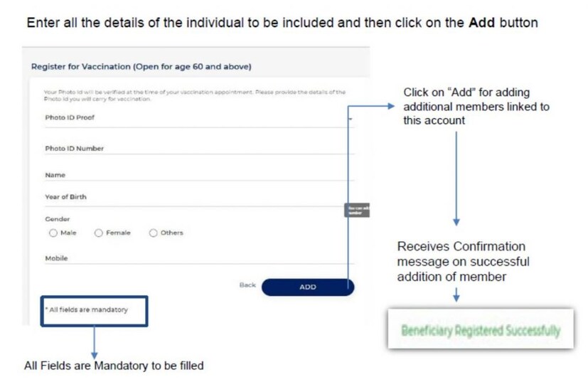The height and width of the screenshot is (382, 588).
Task: Click the 'Enter all the details' instruction
Action: [x=282, y=23]
